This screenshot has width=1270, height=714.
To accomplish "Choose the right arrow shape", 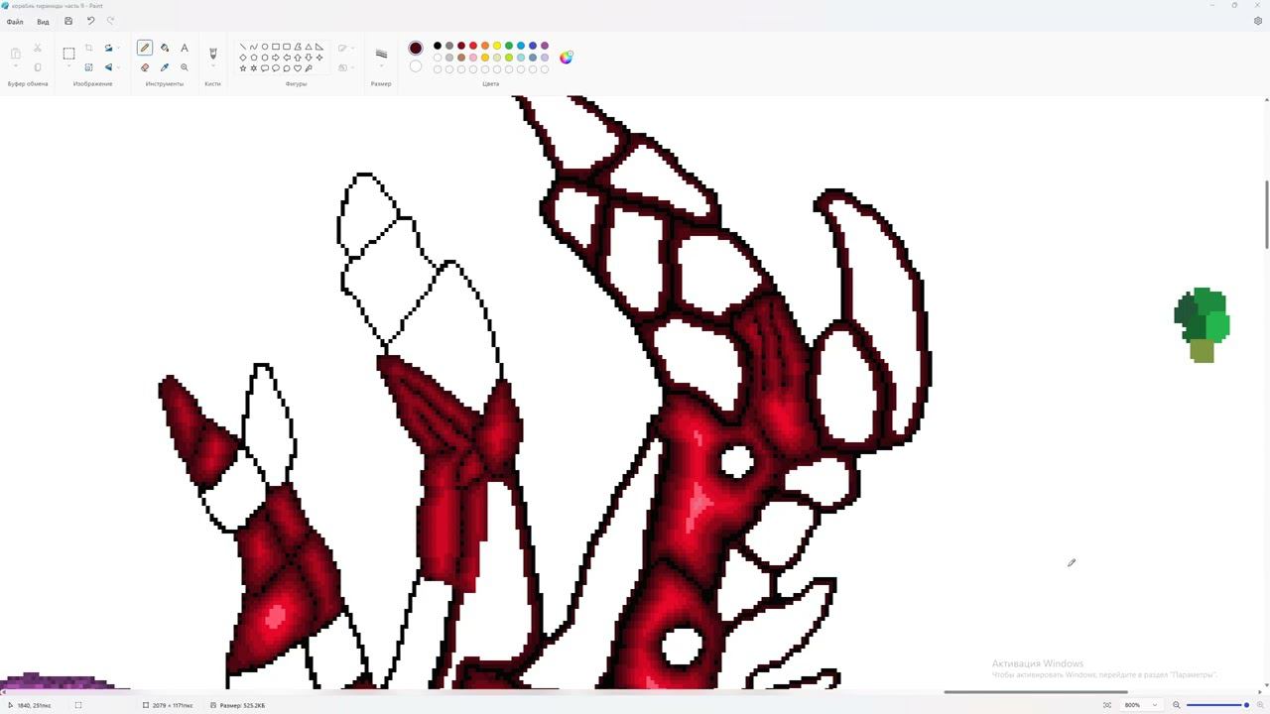I will click(276, 58).
